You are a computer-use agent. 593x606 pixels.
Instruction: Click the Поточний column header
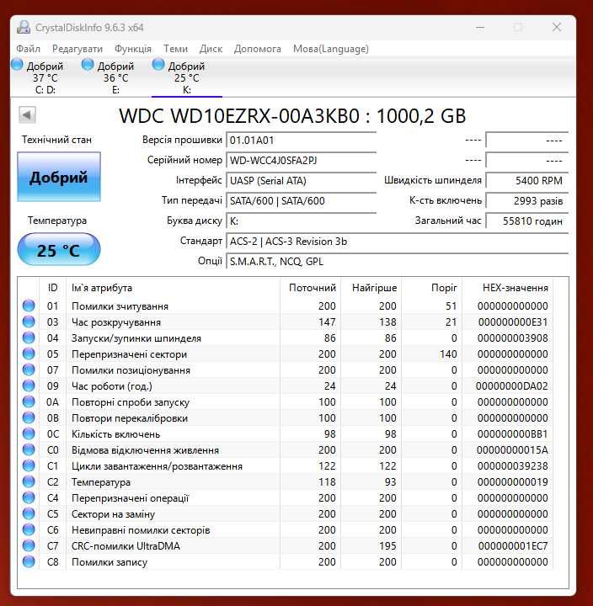[311, 288]
